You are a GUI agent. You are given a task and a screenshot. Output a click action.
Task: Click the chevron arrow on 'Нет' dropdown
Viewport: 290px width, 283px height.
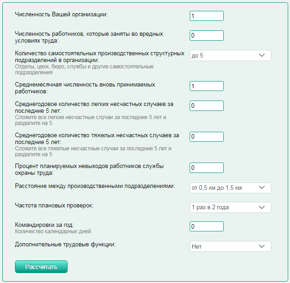pos(262,246)
